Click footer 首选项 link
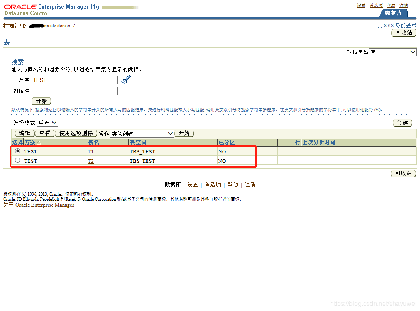Image resolution: width=420 pixels, height=311 pixels. pos(213,185)
